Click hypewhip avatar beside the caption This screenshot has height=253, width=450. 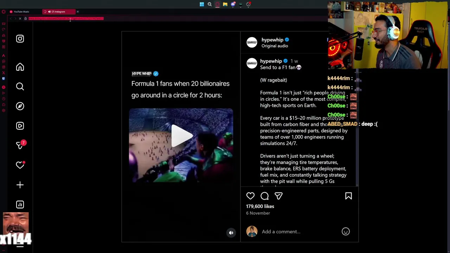point(252,63)
